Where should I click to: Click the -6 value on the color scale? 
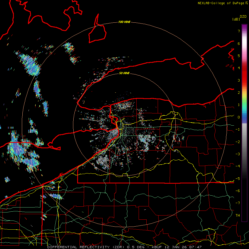coord(238,191)
